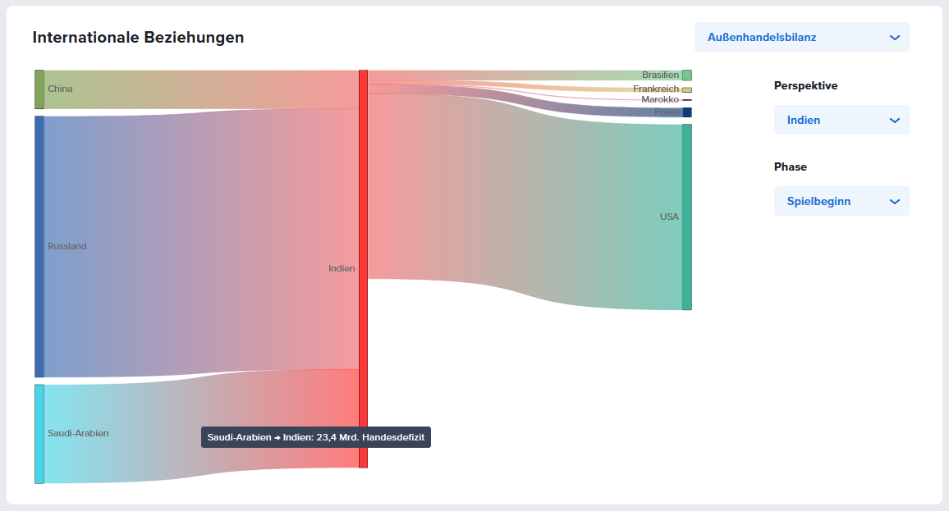The image size is (949, 511).
Task: Select the red Indien center node
Action: pos(363,269)
